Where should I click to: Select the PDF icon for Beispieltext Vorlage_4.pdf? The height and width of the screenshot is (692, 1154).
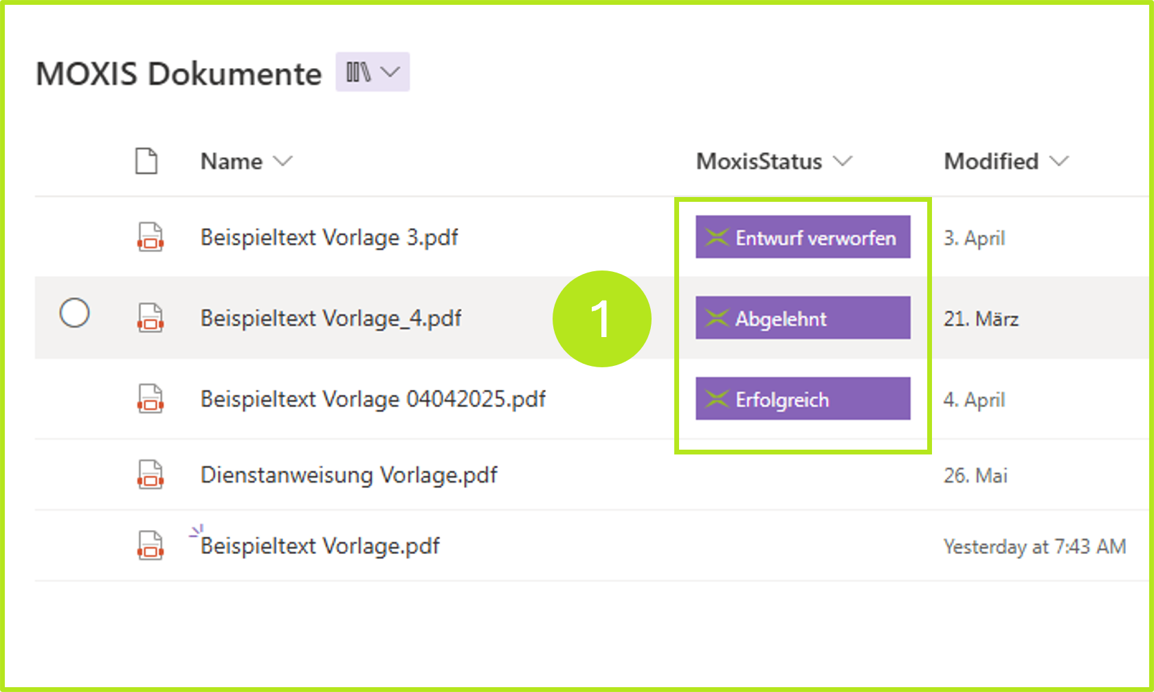150,318
